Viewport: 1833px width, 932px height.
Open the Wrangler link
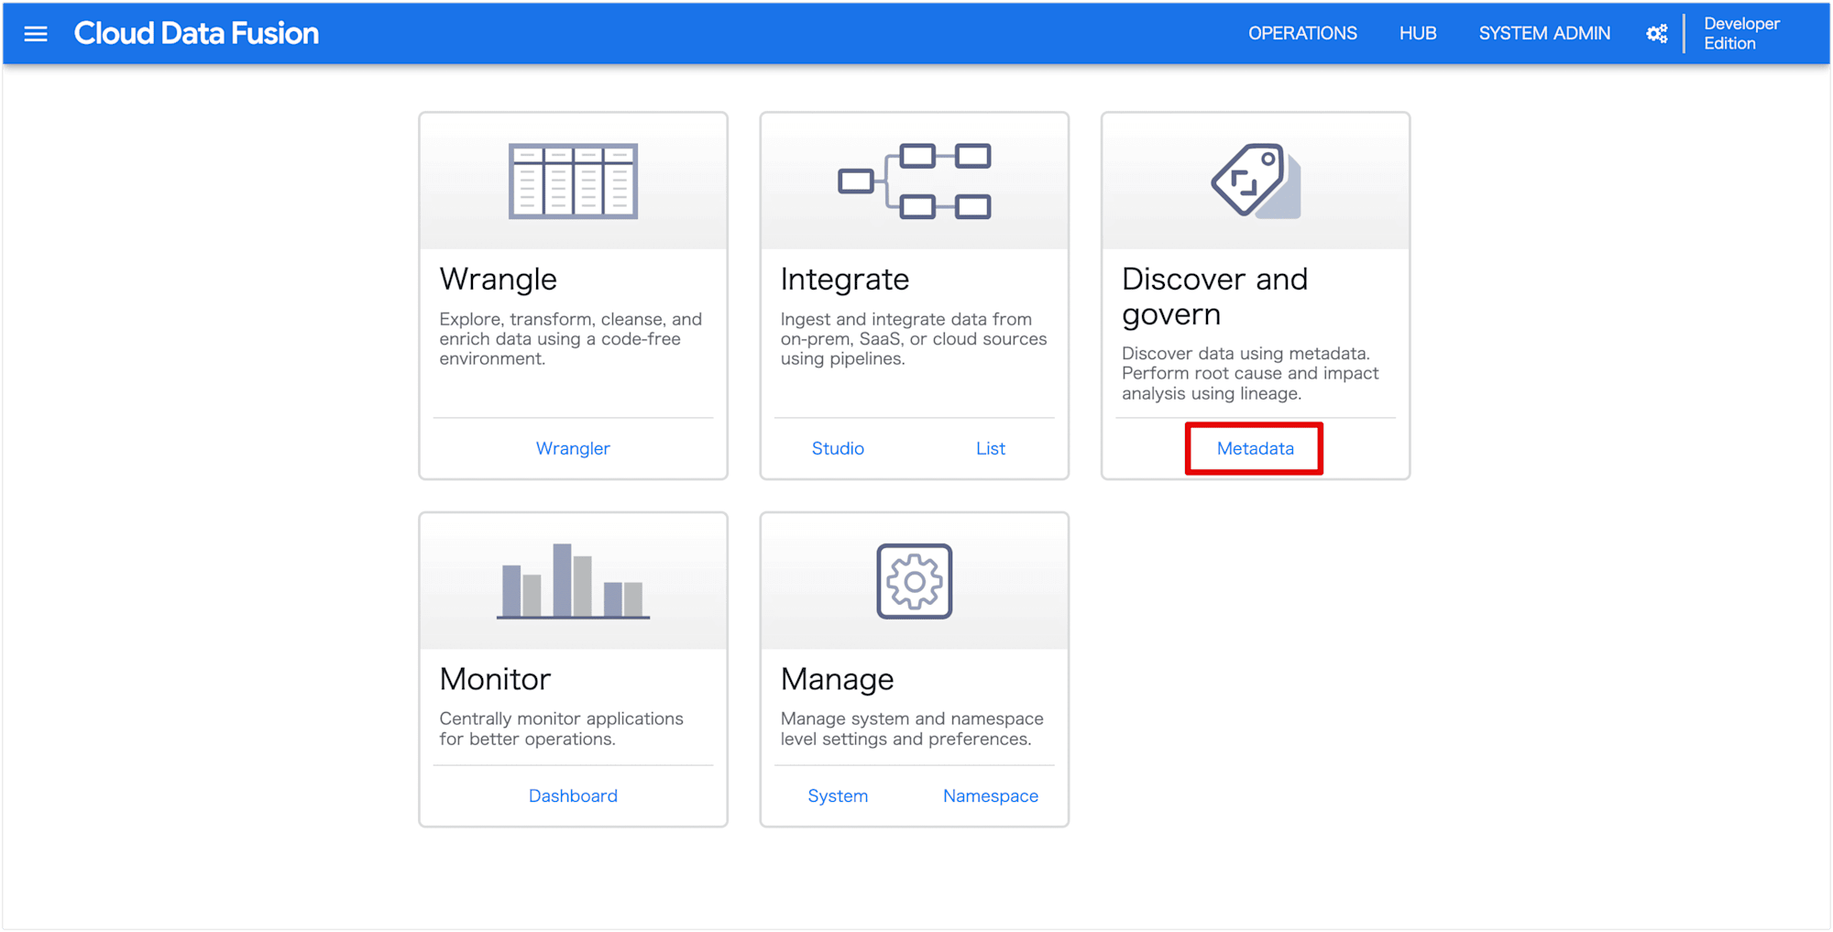[x=573, y=448]
